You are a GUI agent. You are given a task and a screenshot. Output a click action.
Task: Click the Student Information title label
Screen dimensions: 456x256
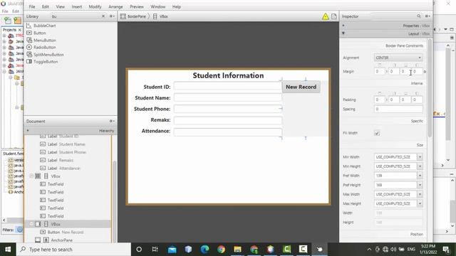pos(228,75)
